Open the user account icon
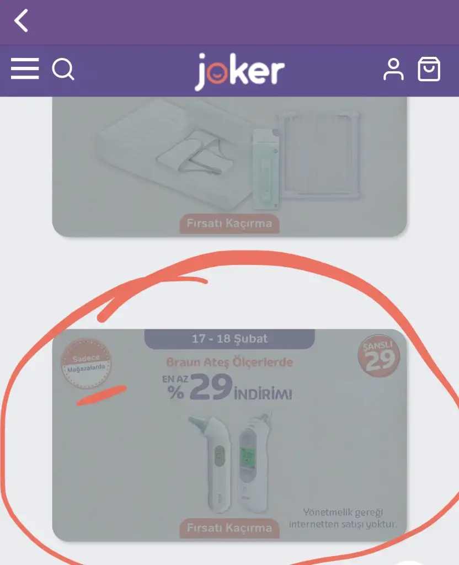Image resolution: width=459 pixels, height=565 pixels. (x=393, y=69)
